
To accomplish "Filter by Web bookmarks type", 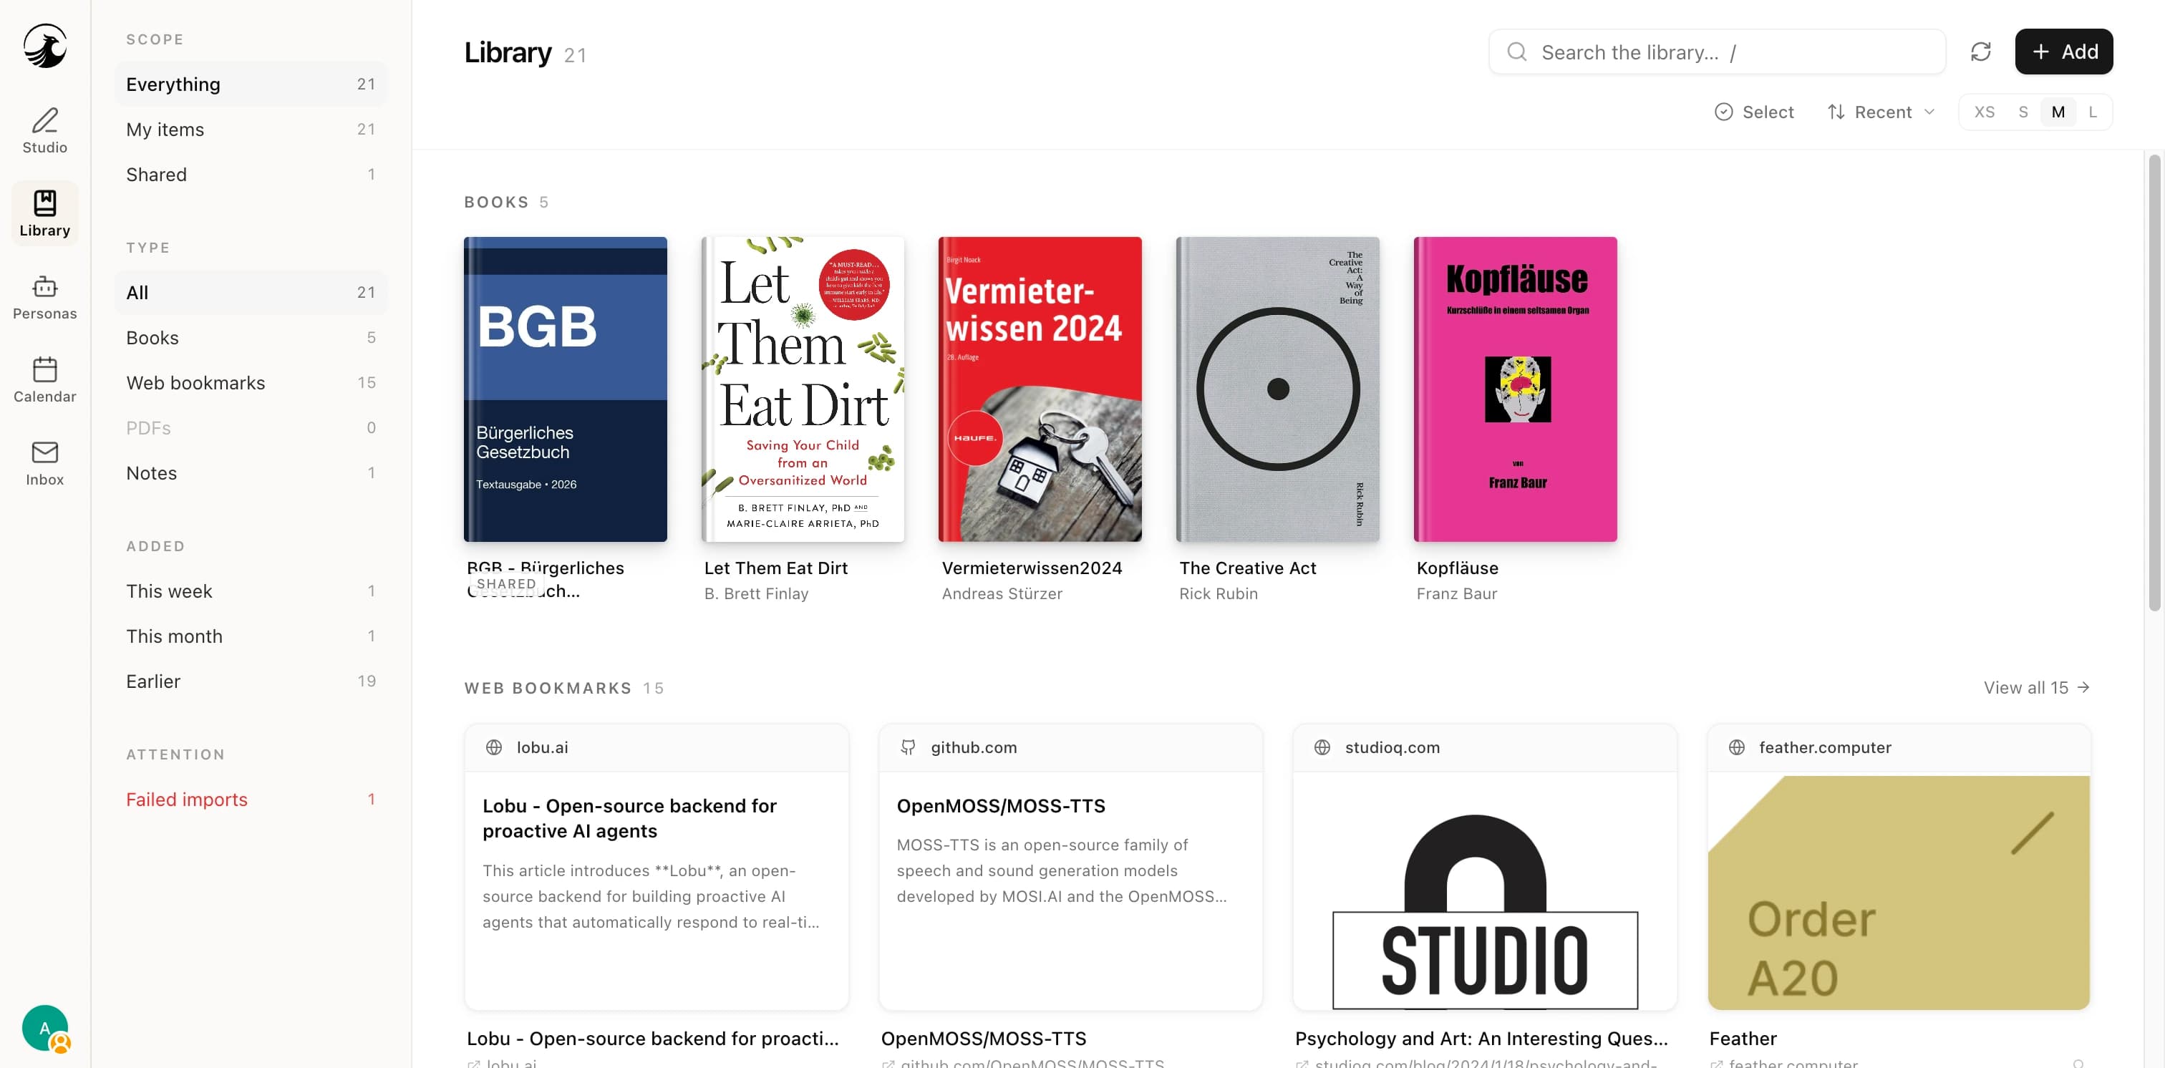I will click(251, 382).
